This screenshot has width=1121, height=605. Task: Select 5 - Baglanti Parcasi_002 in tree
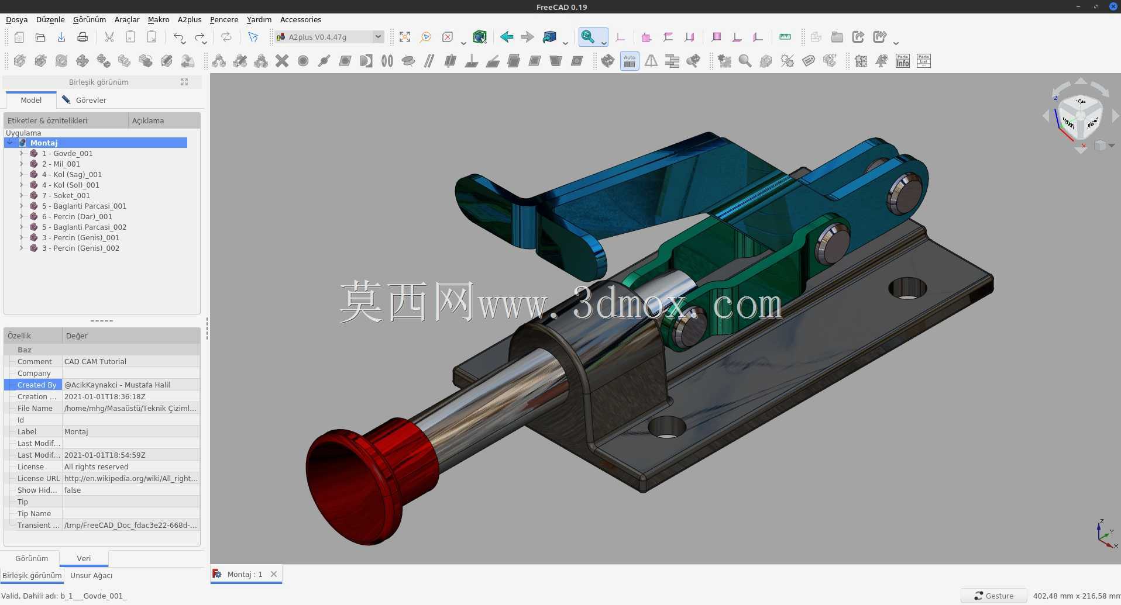tap(84, 227)
